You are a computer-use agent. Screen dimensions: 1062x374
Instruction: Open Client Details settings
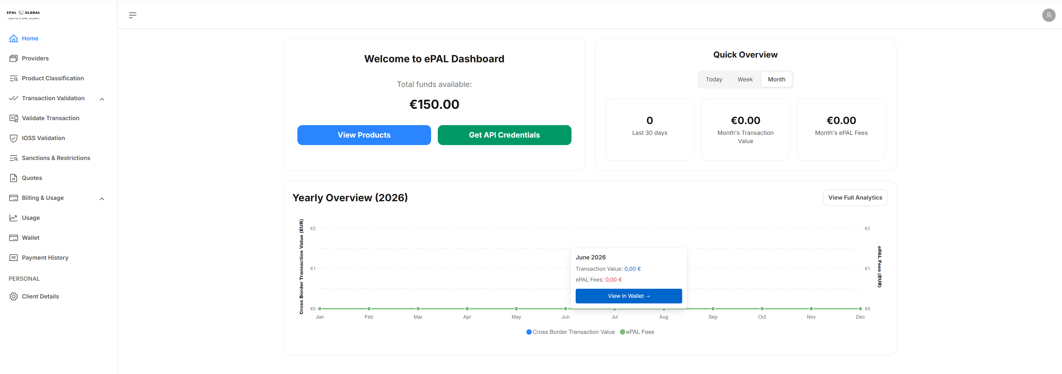pos(41,297)
